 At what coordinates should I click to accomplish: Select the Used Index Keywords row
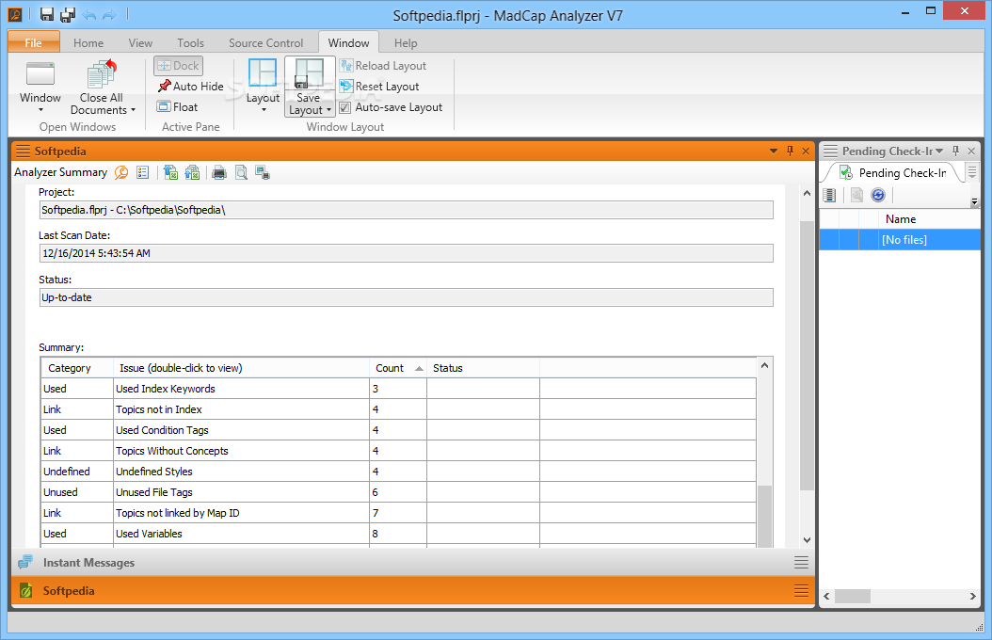coord(398,389)
